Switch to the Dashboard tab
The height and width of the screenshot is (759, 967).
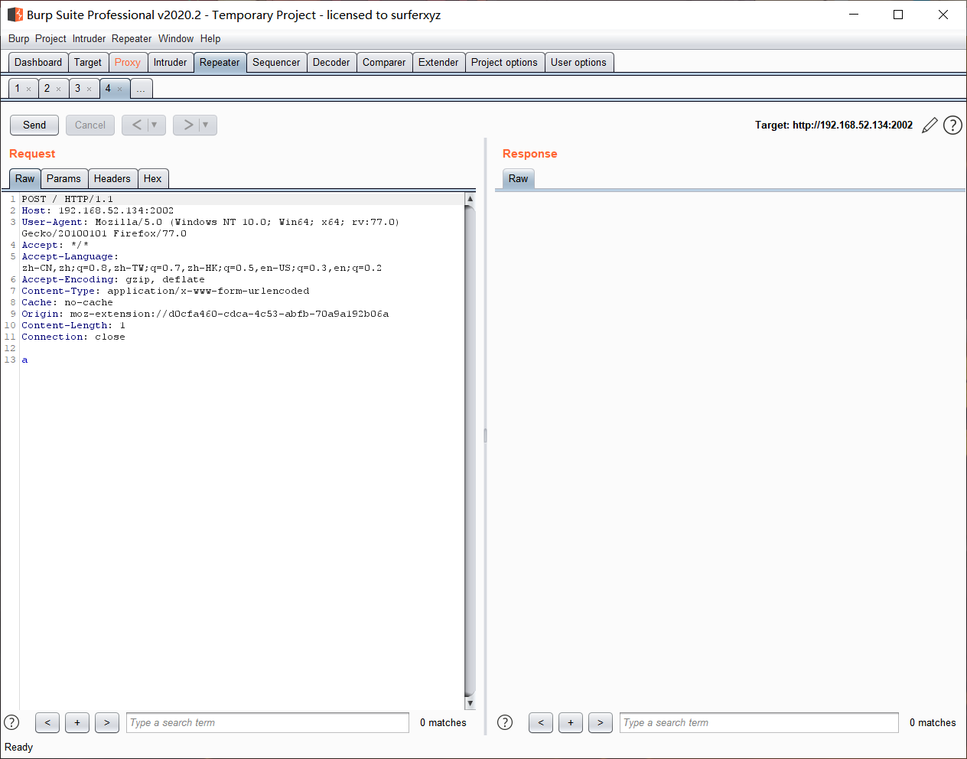[x=38, y=63]
